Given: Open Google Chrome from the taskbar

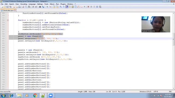Looking at the screenshot, I should pyautogui.click(x=35, y=96).
